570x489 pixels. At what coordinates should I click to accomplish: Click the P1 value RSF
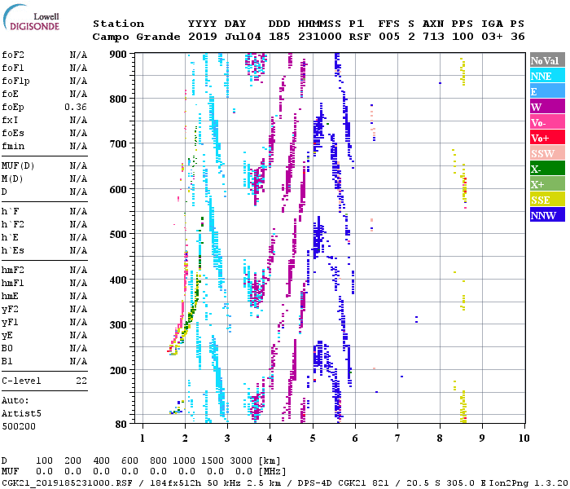coord(360,37)
